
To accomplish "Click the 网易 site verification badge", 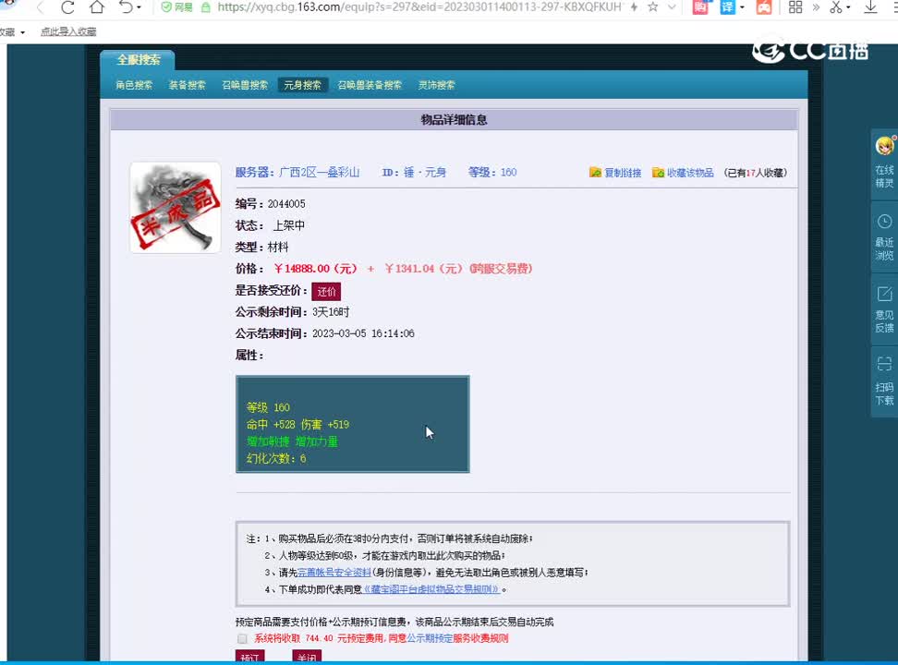I will point(177,7).
